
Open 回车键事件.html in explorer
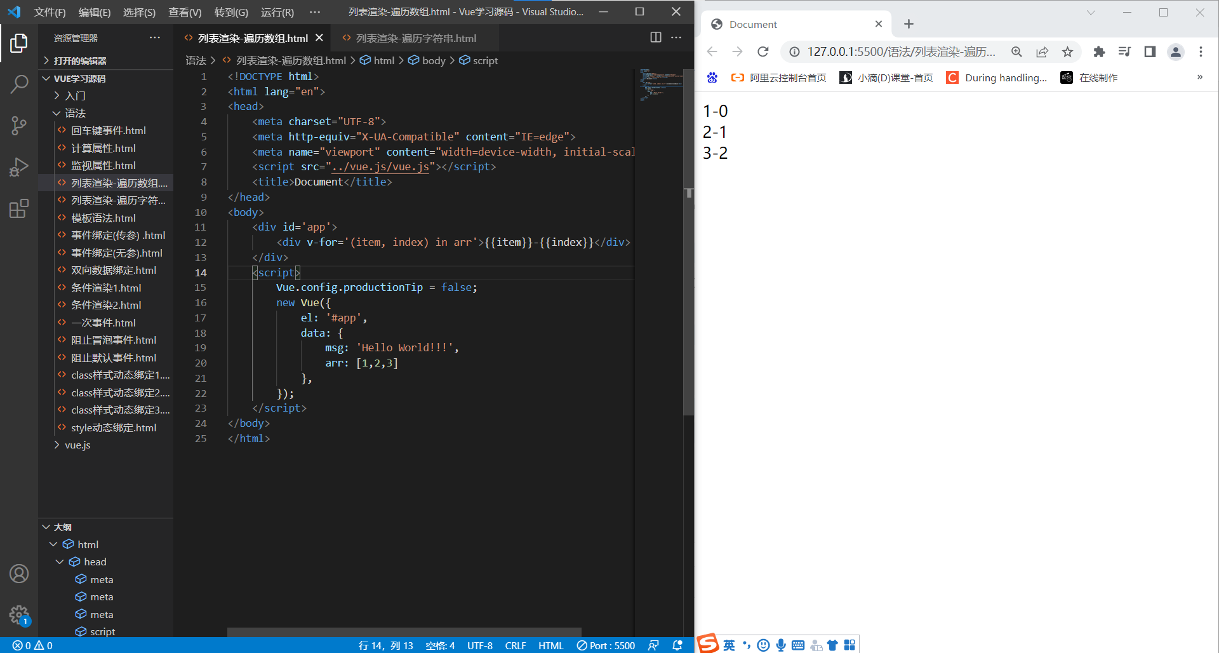tap(108, 130)
